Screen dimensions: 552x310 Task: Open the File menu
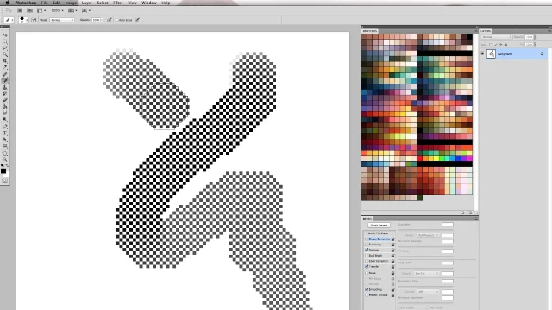coord(44,3)
